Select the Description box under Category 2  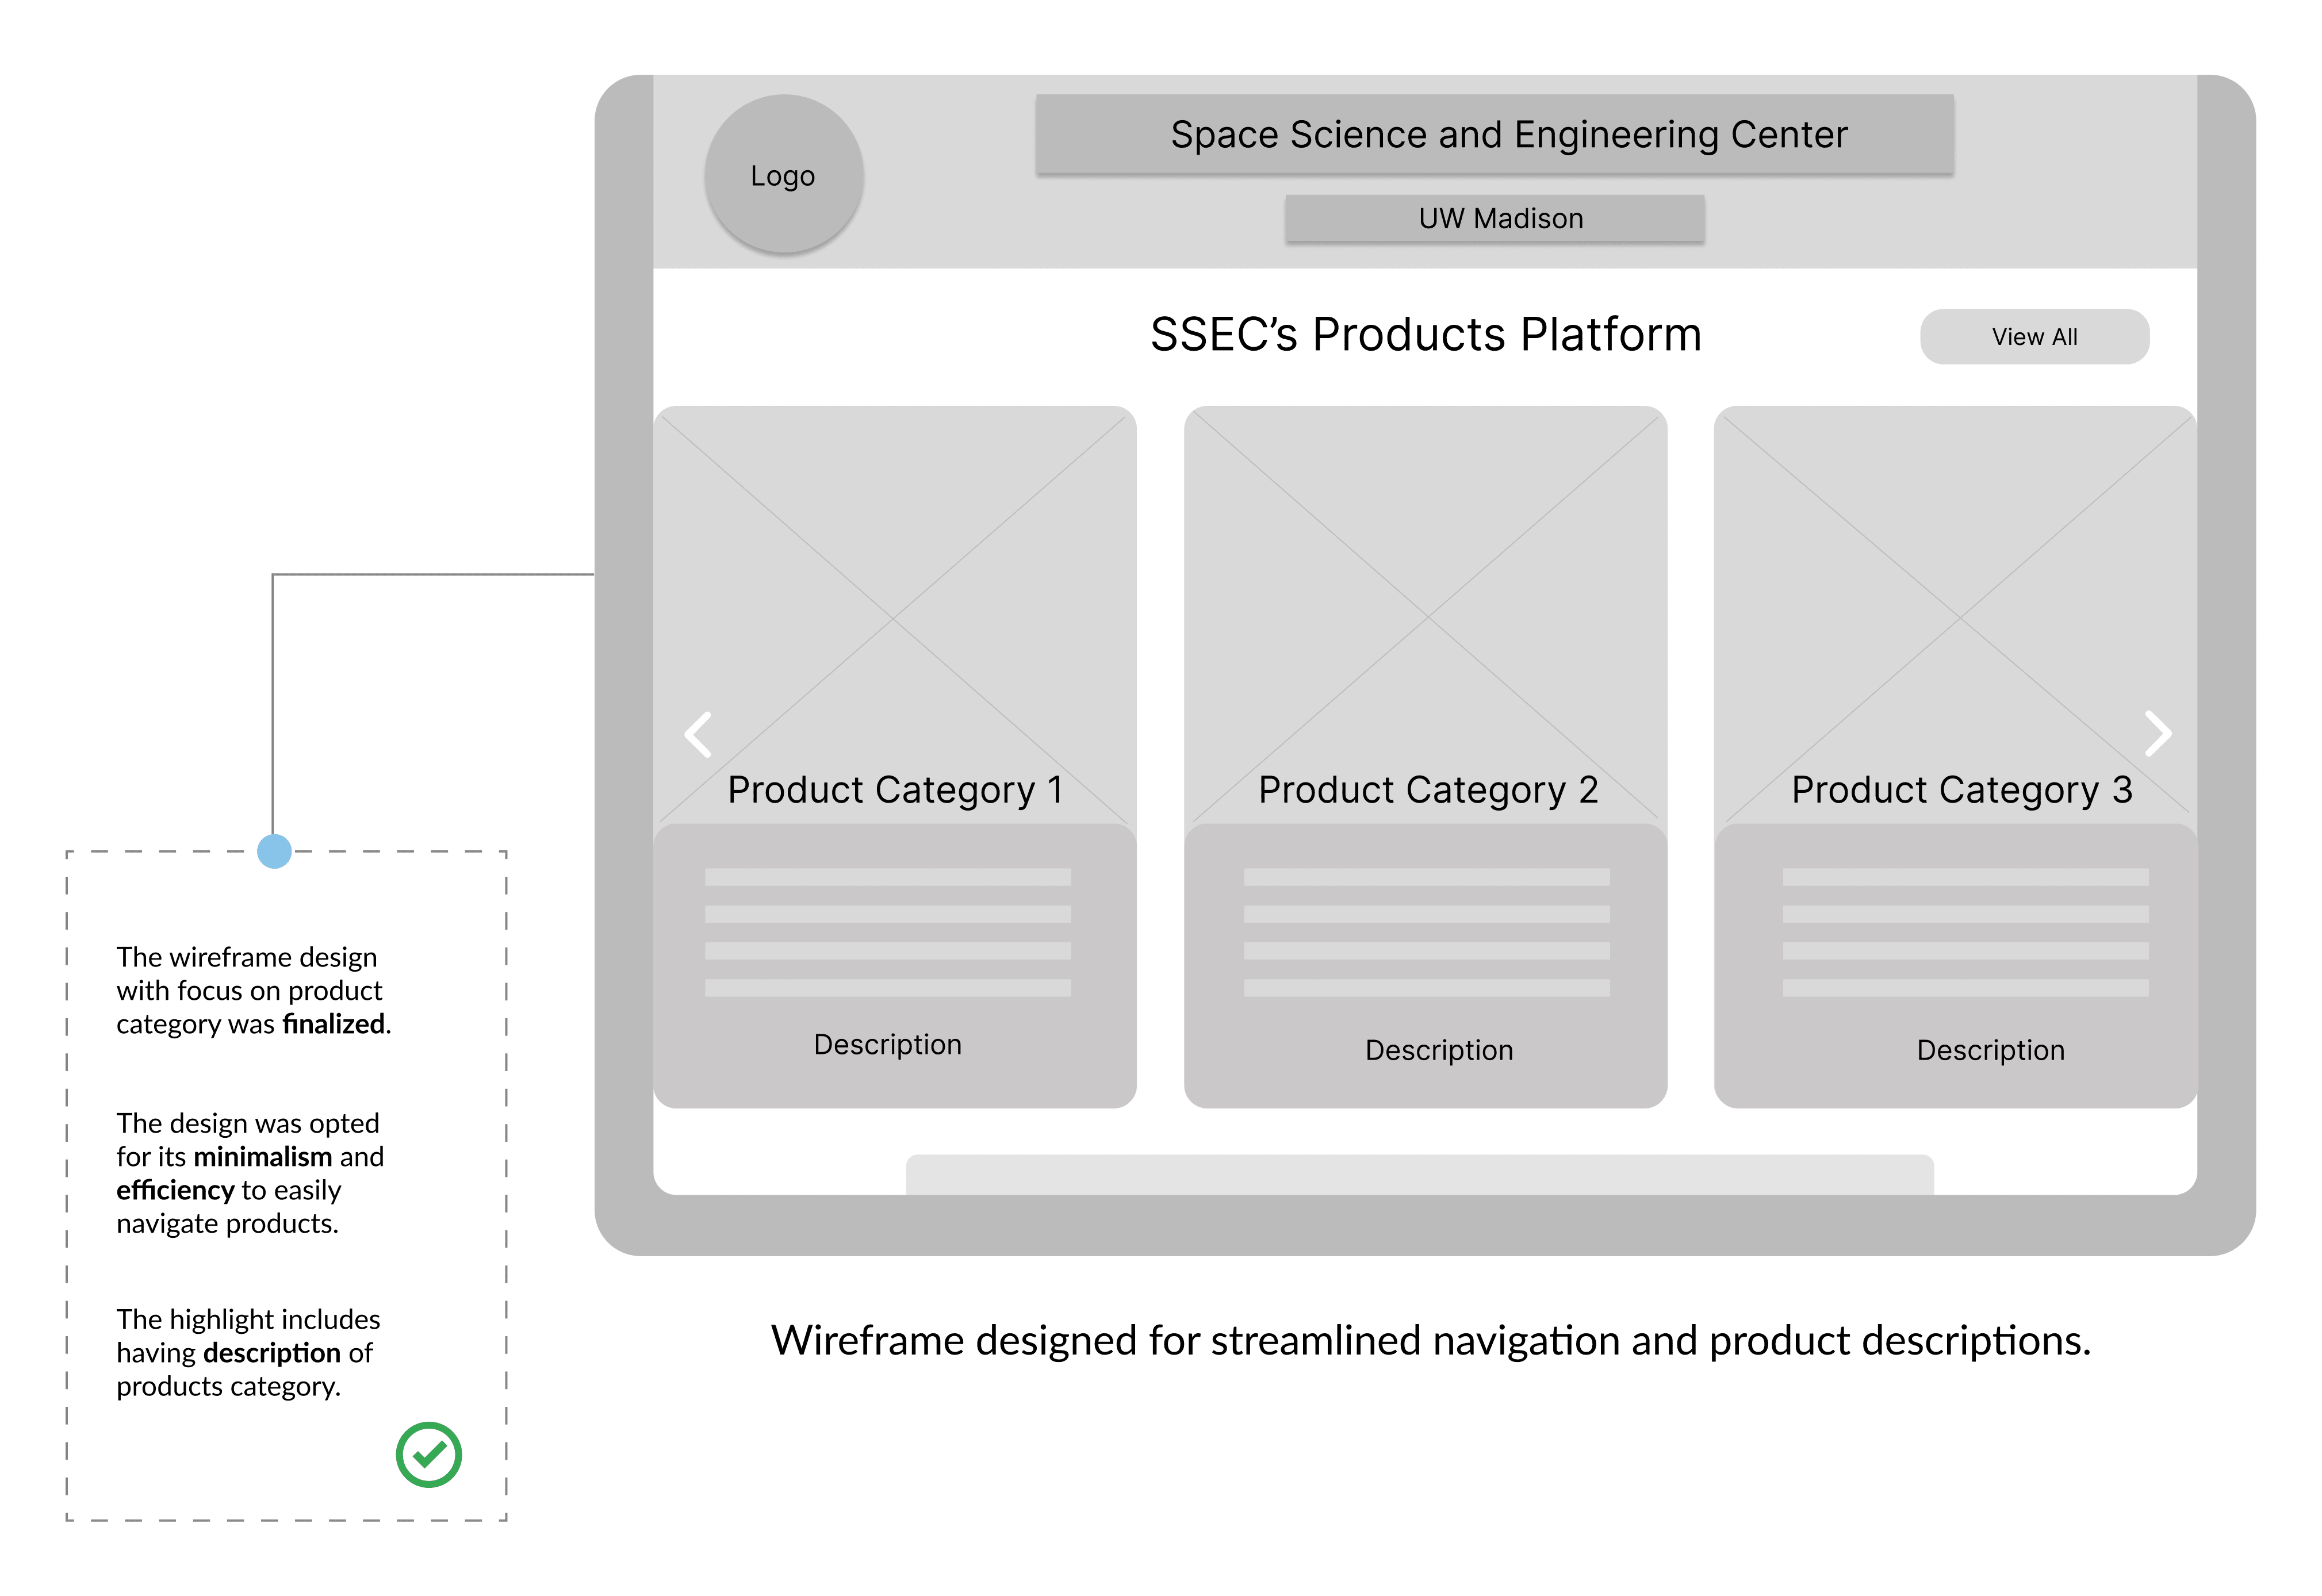(x=1425, y=966)
